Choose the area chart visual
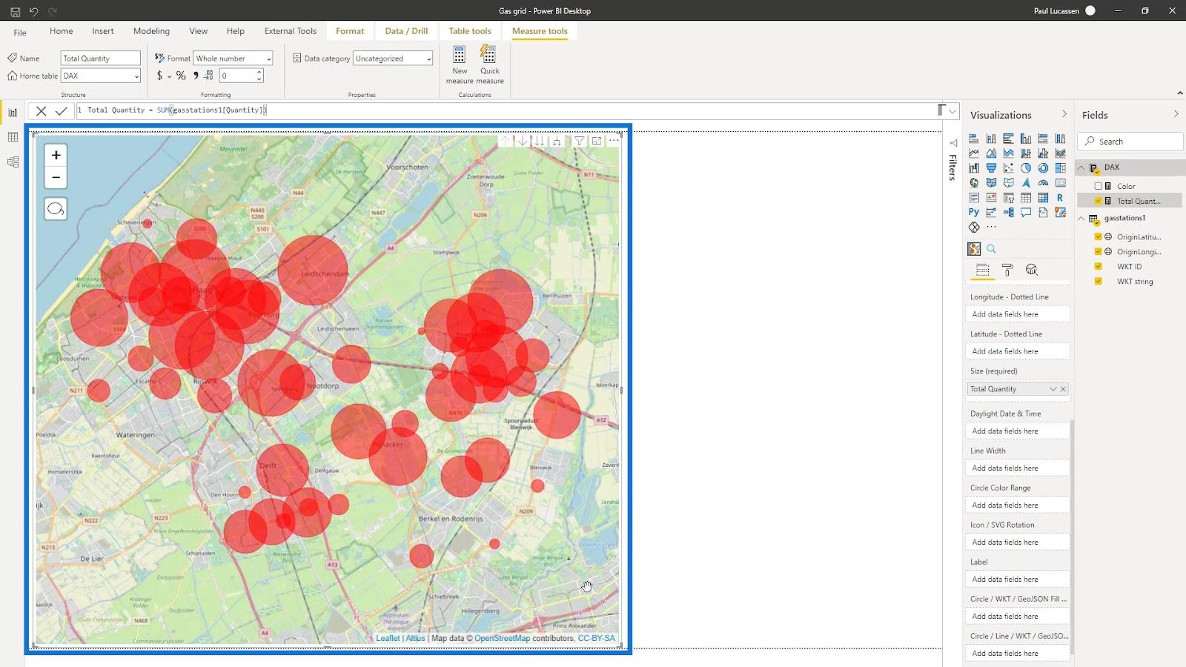This screenshot has height=667, width=1186. tap(991, 153)
